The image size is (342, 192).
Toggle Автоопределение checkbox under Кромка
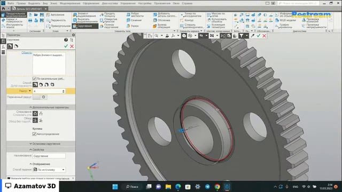tap(34, 134)
